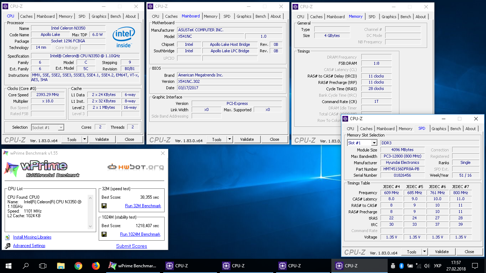Click the FSB:DRAM value 1:8
This screenshot has width=486, height=273.
point(376,63)
